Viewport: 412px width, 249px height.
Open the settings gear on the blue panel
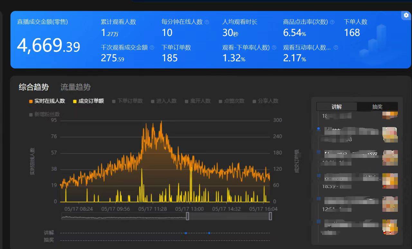point(406,15)
